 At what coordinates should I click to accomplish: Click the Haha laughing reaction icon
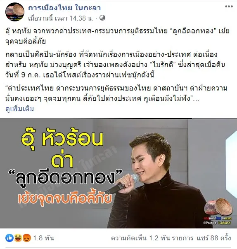pos(18,238)
